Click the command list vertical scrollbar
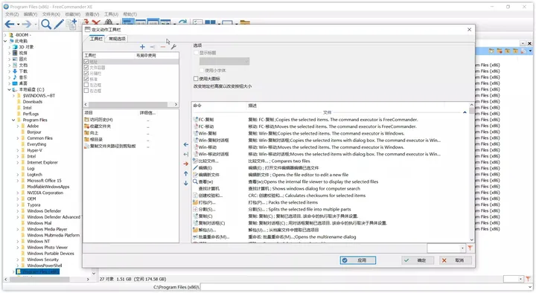Viewport: 536px width, 293px height. 472,173
